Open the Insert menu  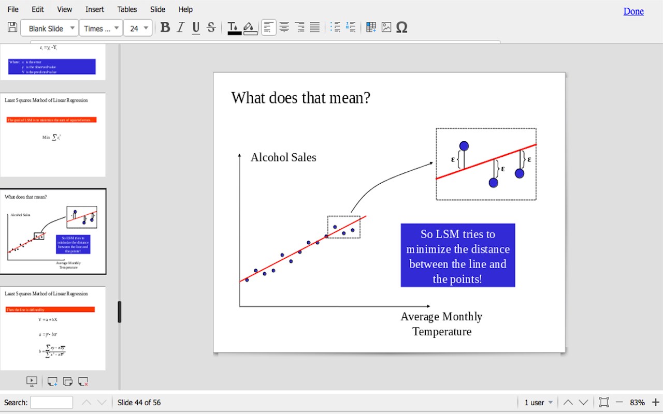(x=95, y=9)
